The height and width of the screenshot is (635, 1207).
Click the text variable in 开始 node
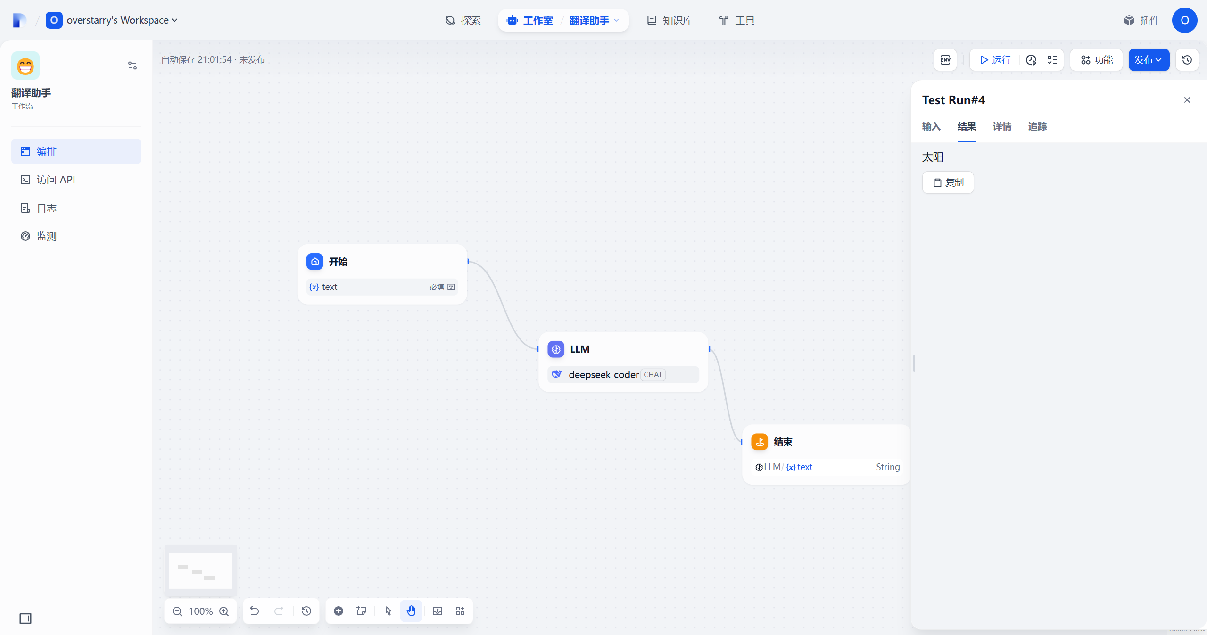pos(382,287)
